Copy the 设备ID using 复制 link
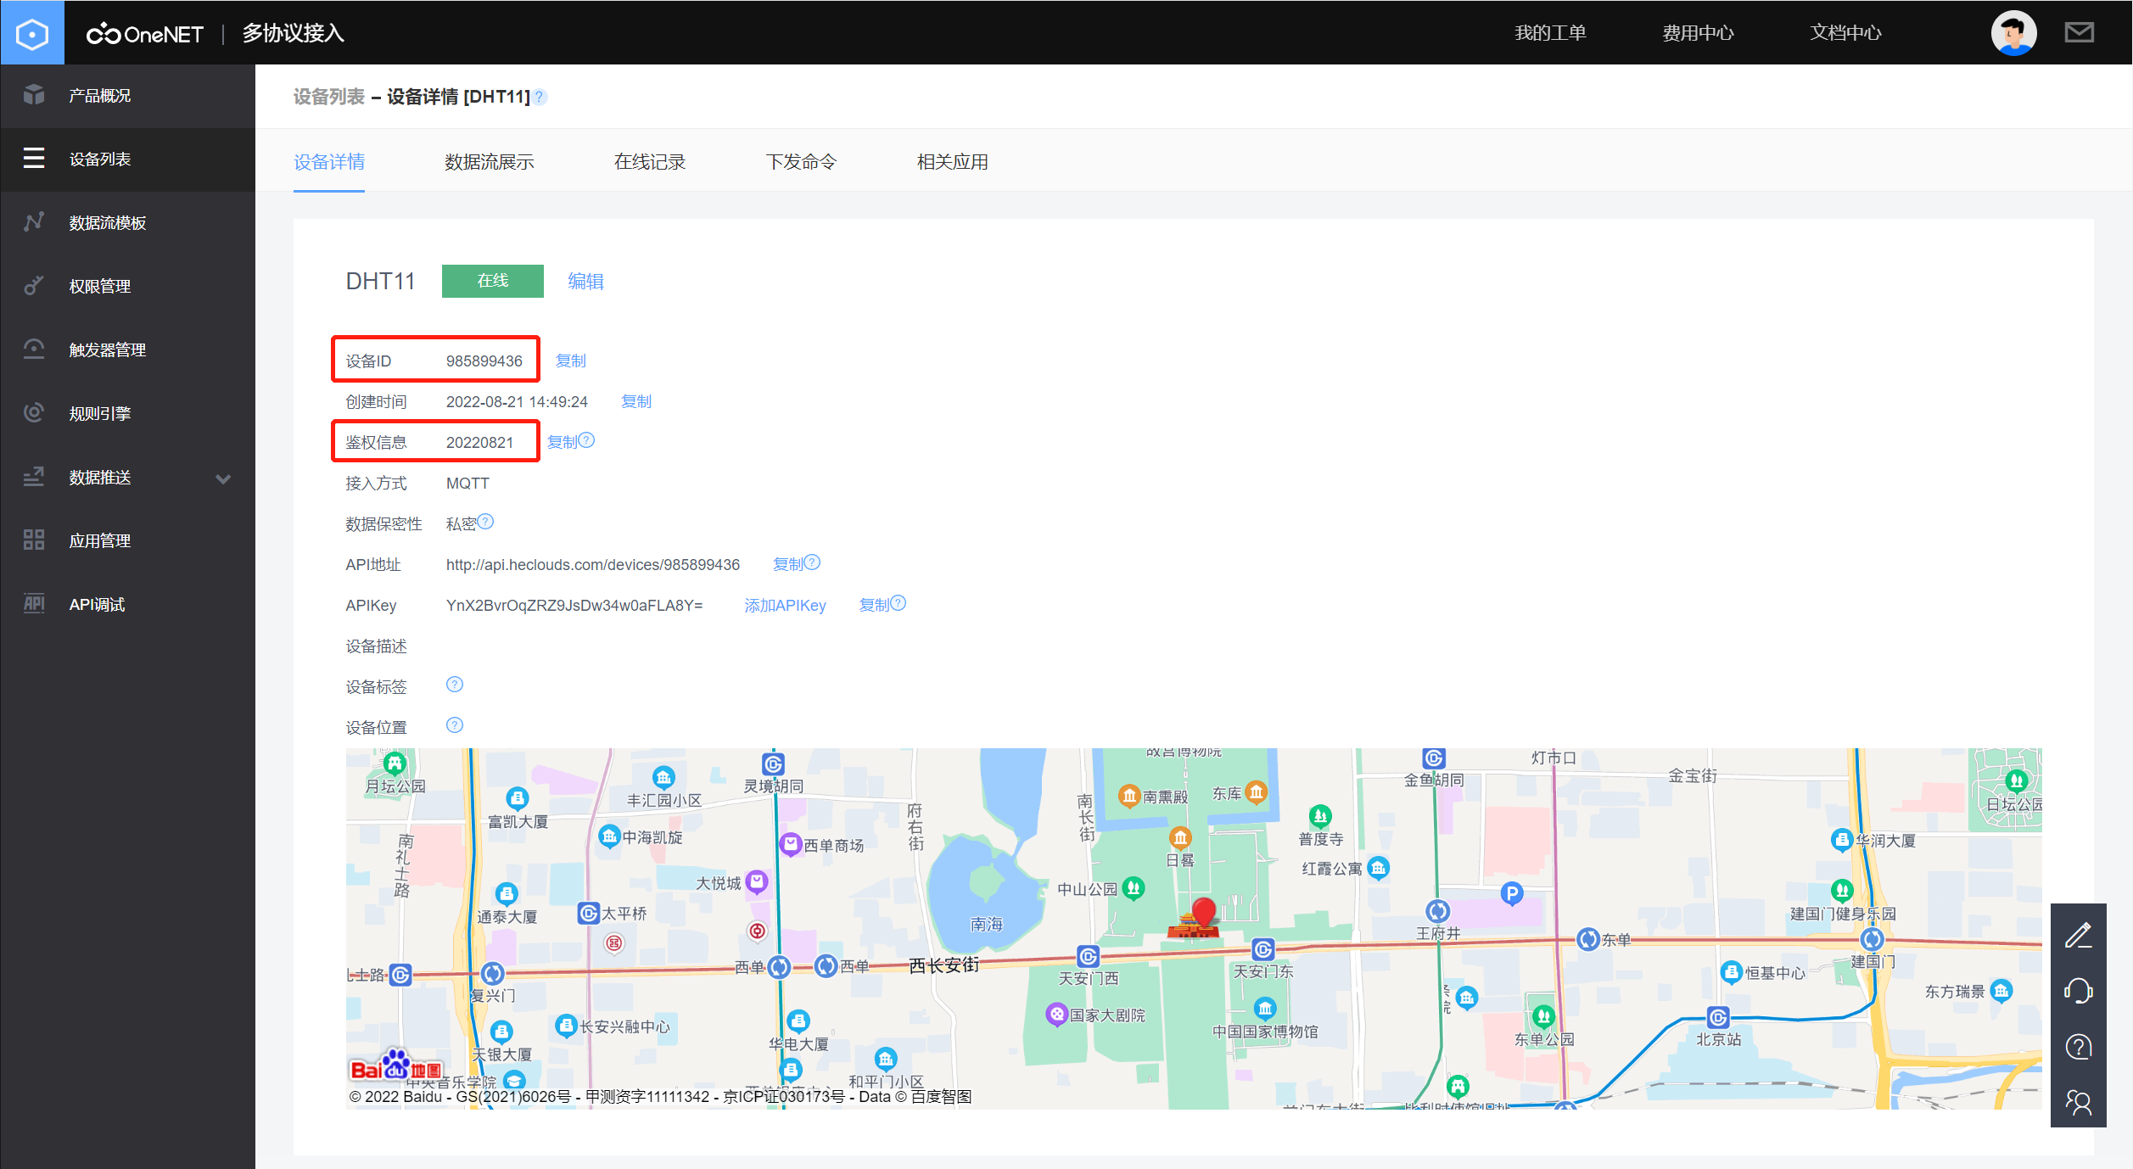The height and width of the screenshot is (1169, 2133). 570,361
